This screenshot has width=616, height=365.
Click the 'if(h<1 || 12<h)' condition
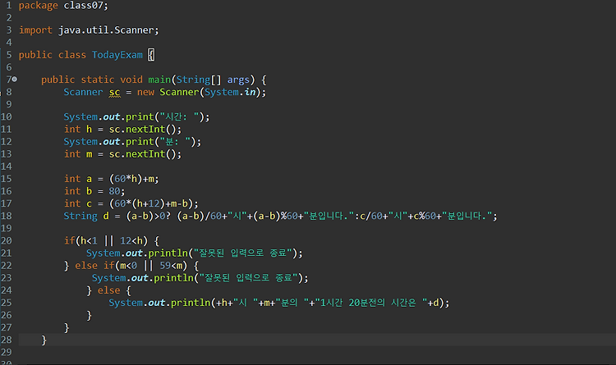point(106,240)
